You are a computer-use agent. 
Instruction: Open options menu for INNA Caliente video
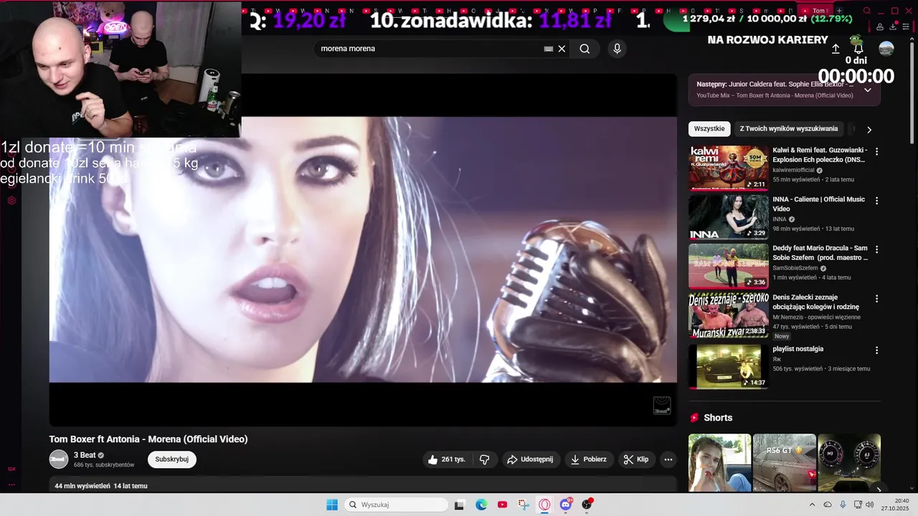pyautogui.click(x=876, y=201)
